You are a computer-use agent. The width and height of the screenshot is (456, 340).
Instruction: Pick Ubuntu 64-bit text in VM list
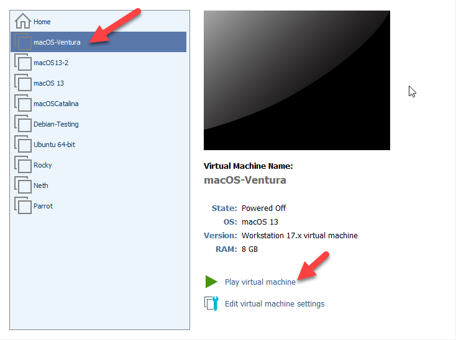[54, 145]
